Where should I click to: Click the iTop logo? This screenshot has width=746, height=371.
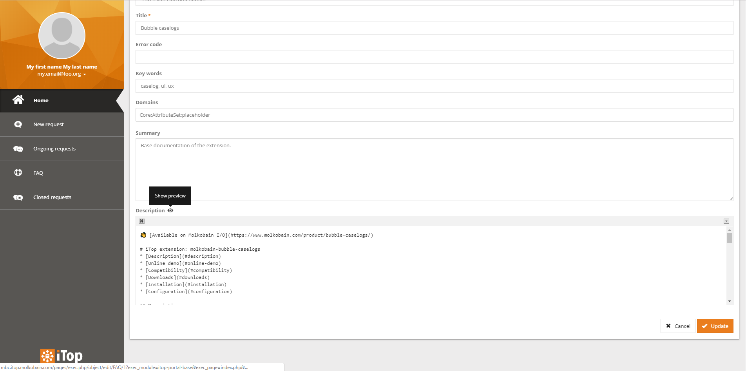[x=62, y=355]
